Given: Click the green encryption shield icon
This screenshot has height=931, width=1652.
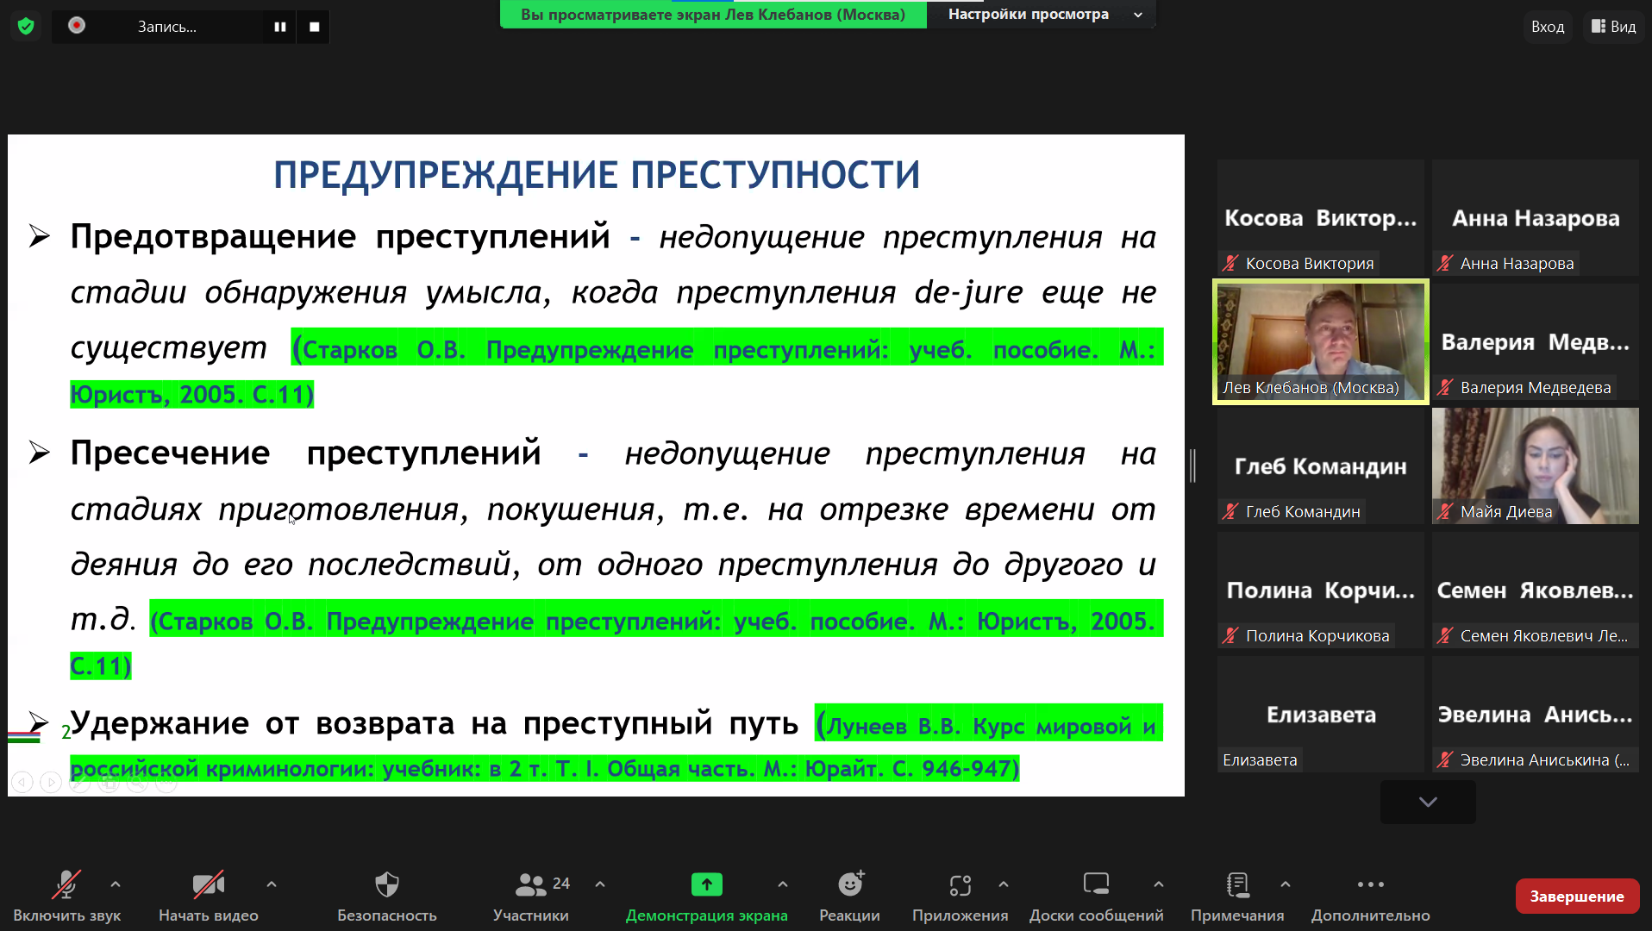Looking at the screenshot, I should click(26, 26).
